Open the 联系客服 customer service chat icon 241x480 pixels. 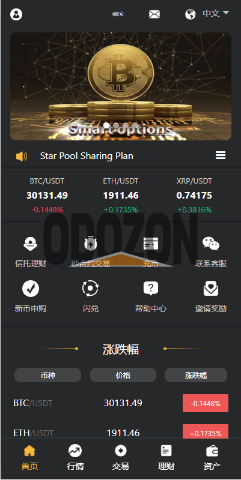tap(211, 244)
